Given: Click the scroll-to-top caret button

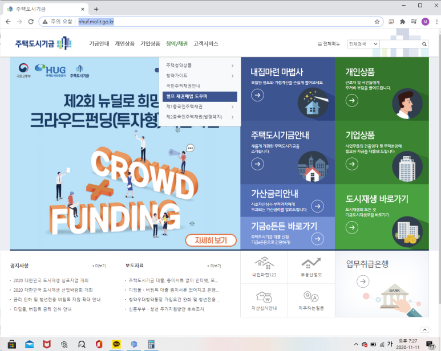Looking at the screenshot, I should (424, 330).
